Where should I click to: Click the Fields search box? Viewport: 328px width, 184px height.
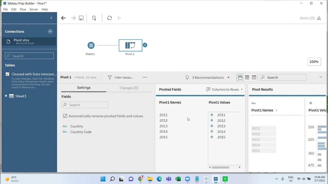(85, 105)
